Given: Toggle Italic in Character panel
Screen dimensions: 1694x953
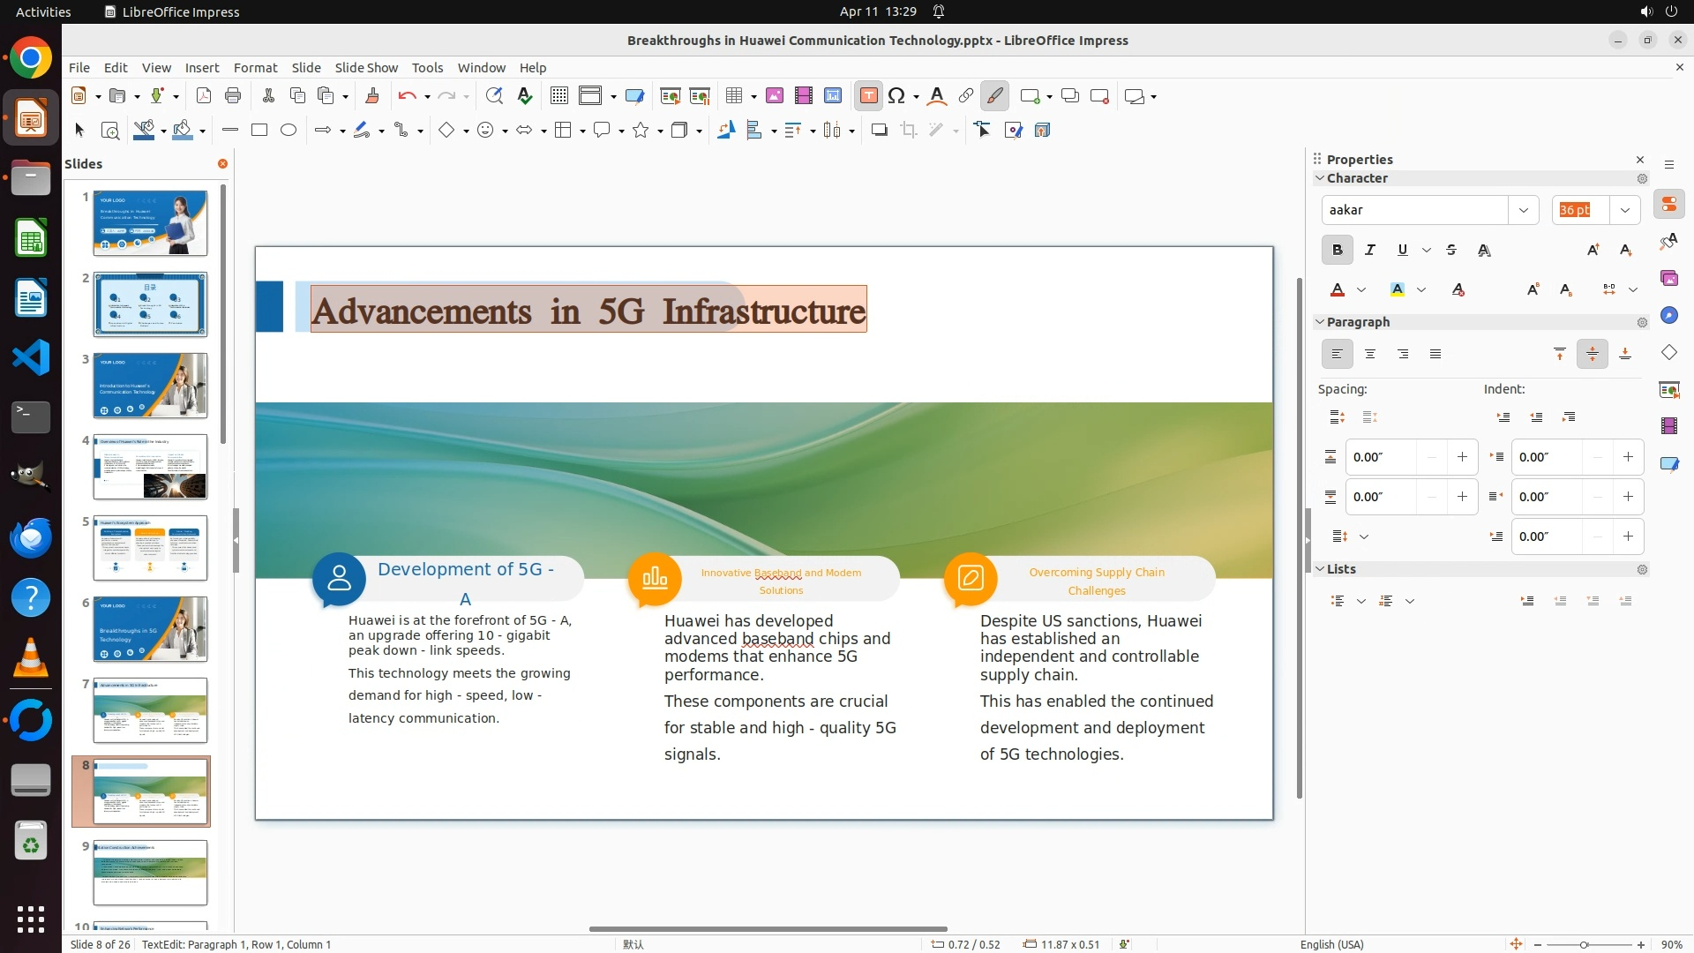Looking at the screenshot, I should pos(1369,251).
